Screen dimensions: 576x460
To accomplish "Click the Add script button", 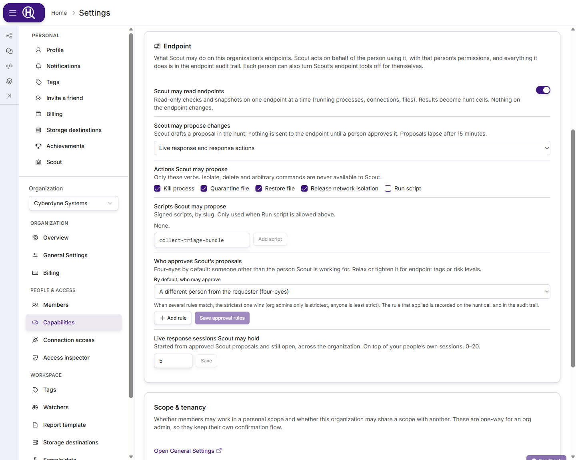I will (270, 239).
